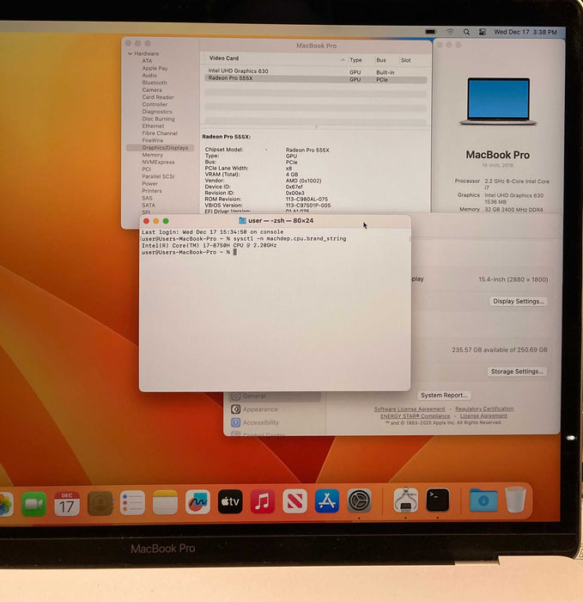Select Fibre Channel in hardware sidebar
This screenshot has height=602, width=583.
pyautogui.click(x=160, y=133)
